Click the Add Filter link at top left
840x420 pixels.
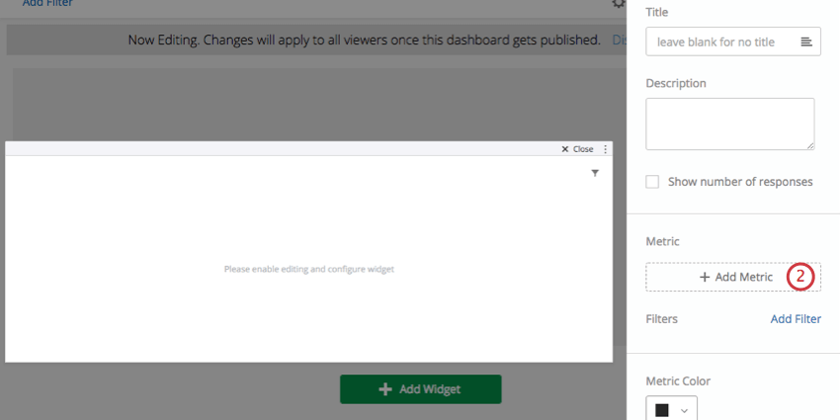47,3
